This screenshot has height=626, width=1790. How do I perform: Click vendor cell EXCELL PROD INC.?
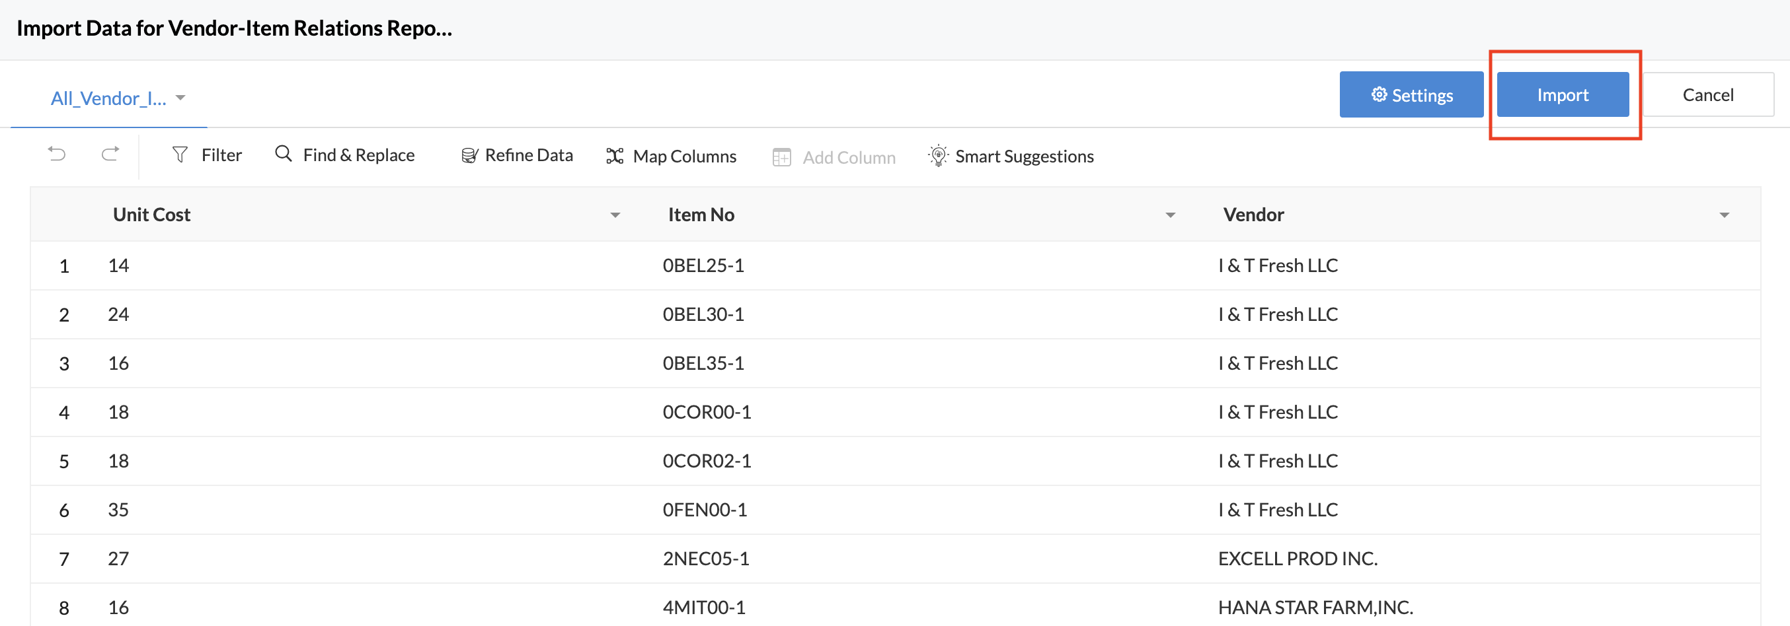pos(1298,559)
